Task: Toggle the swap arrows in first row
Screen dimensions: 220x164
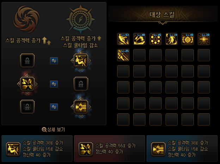Action: [54, 61]
